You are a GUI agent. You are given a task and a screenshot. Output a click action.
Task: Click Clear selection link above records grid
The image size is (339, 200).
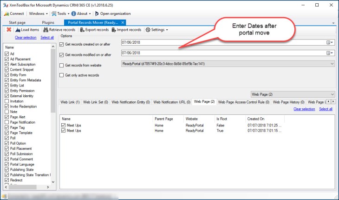pos(304,109)
